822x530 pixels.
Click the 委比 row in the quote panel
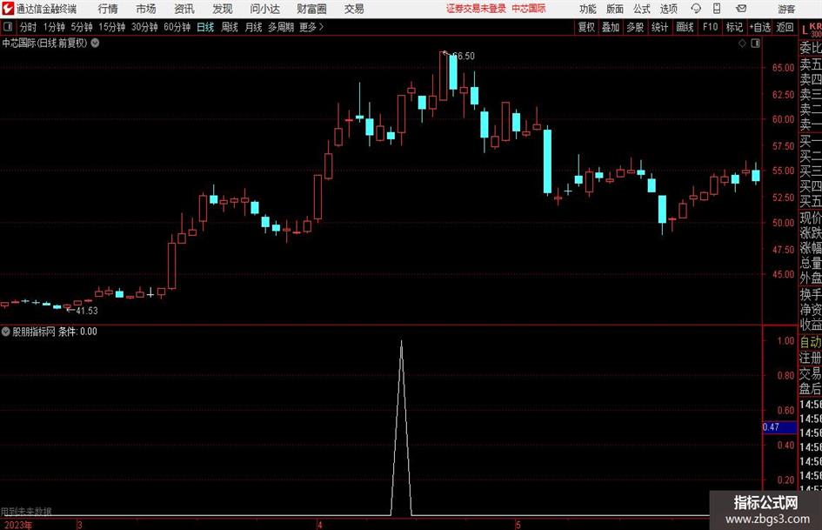(x=811, y=48)
